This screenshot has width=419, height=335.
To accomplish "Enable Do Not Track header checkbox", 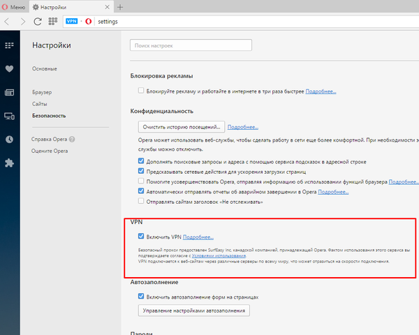I will (141, 201).
